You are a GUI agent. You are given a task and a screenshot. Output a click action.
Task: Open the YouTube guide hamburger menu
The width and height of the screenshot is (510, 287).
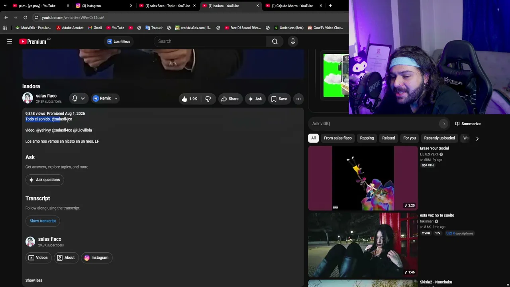pyautogui.click(x=10, y=41)
